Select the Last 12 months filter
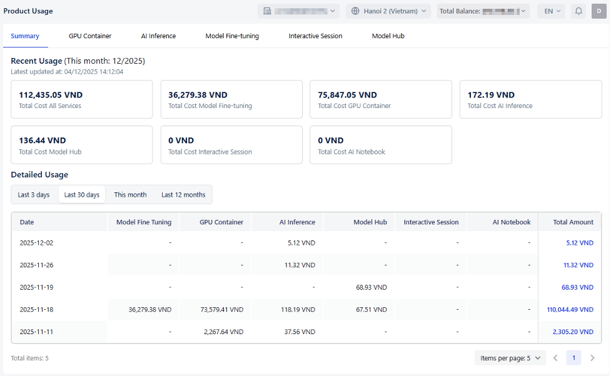This screenshot has height=376, width=611. (183, 195)
